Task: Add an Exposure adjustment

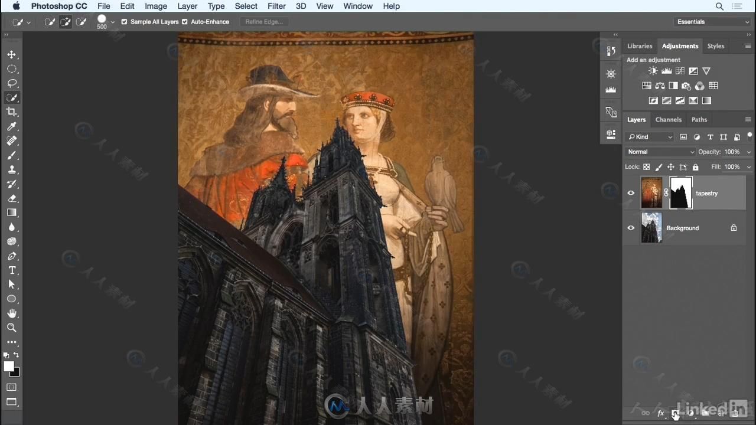Action: point(693,71)
